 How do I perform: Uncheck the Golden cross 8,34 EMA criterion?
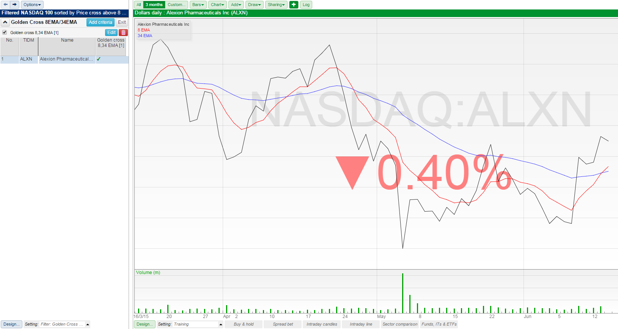(x=5, y=33)
